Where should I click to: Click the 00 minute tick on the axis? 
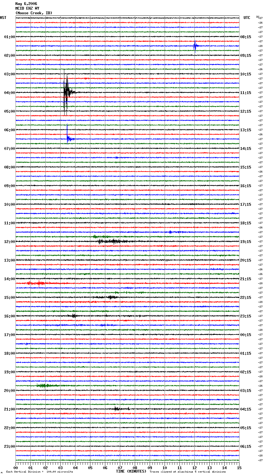(16, 468)
